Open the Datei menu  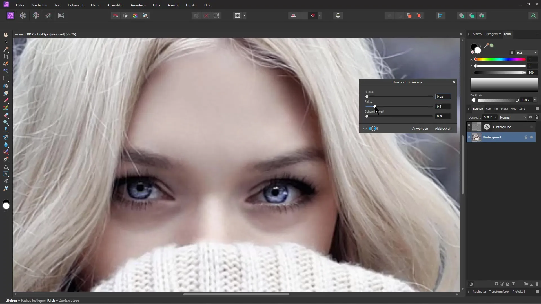point(20,5)
